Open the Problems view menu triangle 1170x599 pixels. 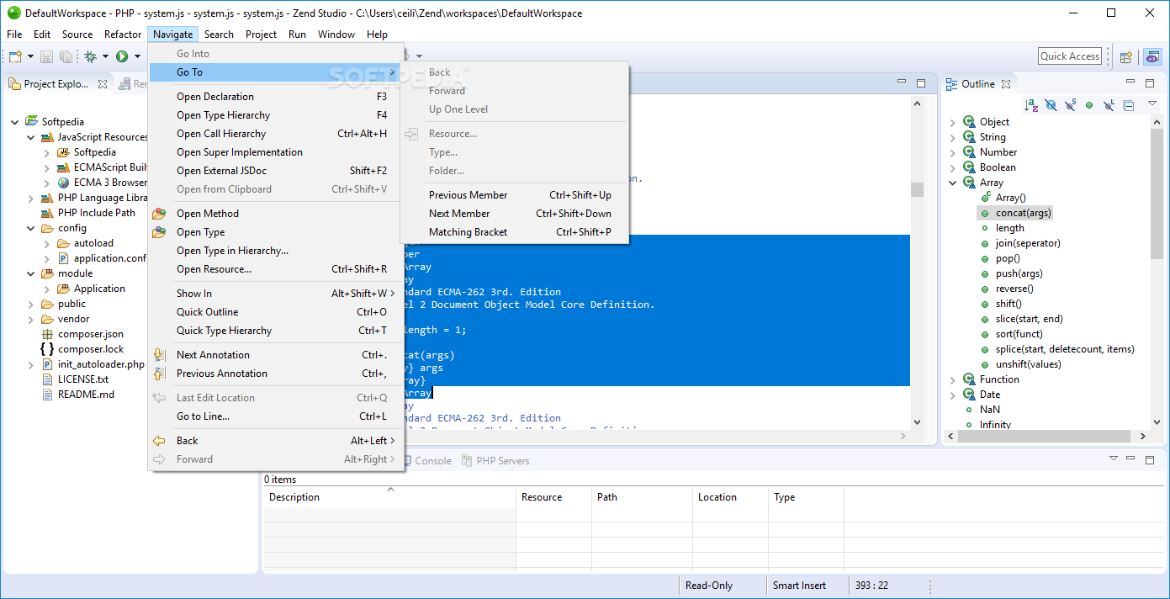[x=1113, y=459]
